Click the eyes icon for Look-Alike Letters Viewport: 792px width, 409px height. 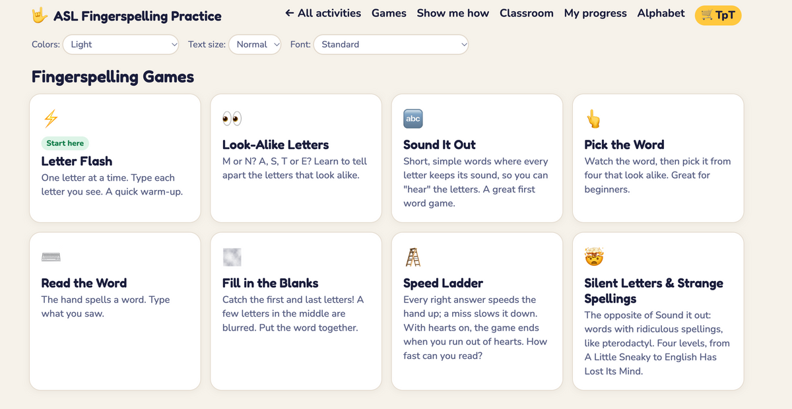232,119
